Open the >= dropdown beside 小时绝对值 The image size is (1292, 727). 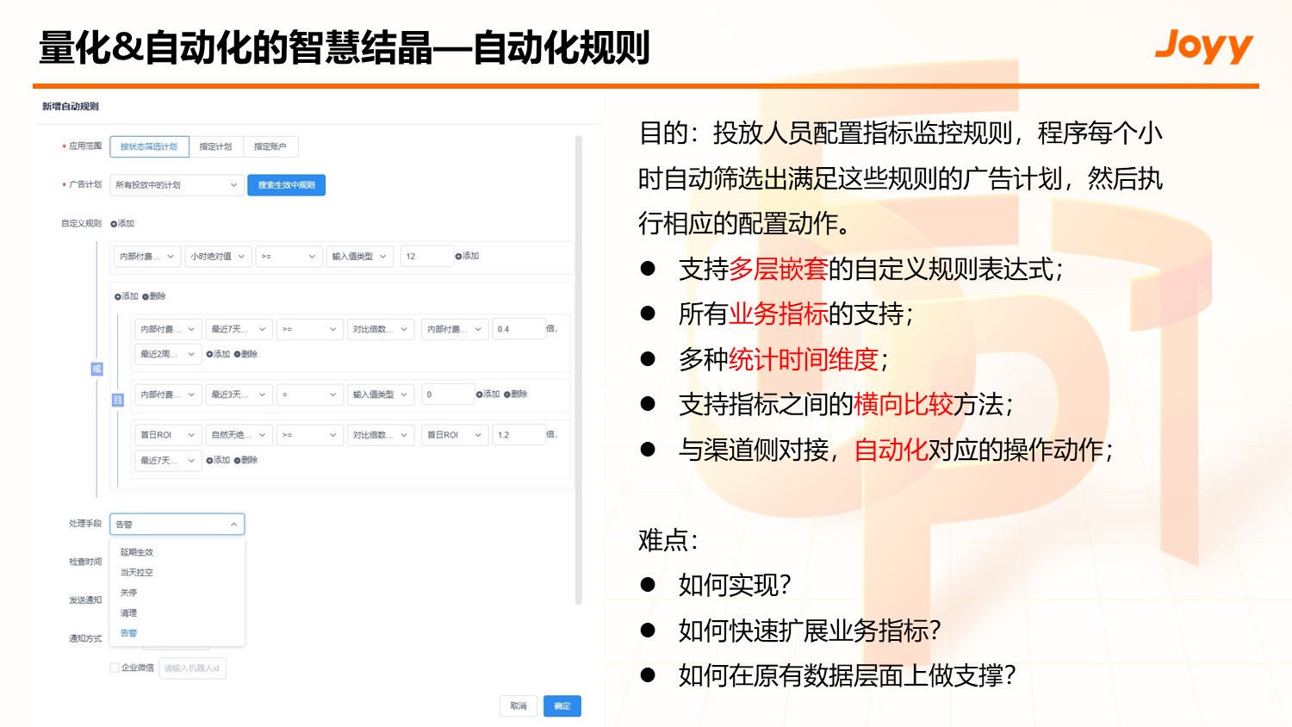click(x=289, y=257)
